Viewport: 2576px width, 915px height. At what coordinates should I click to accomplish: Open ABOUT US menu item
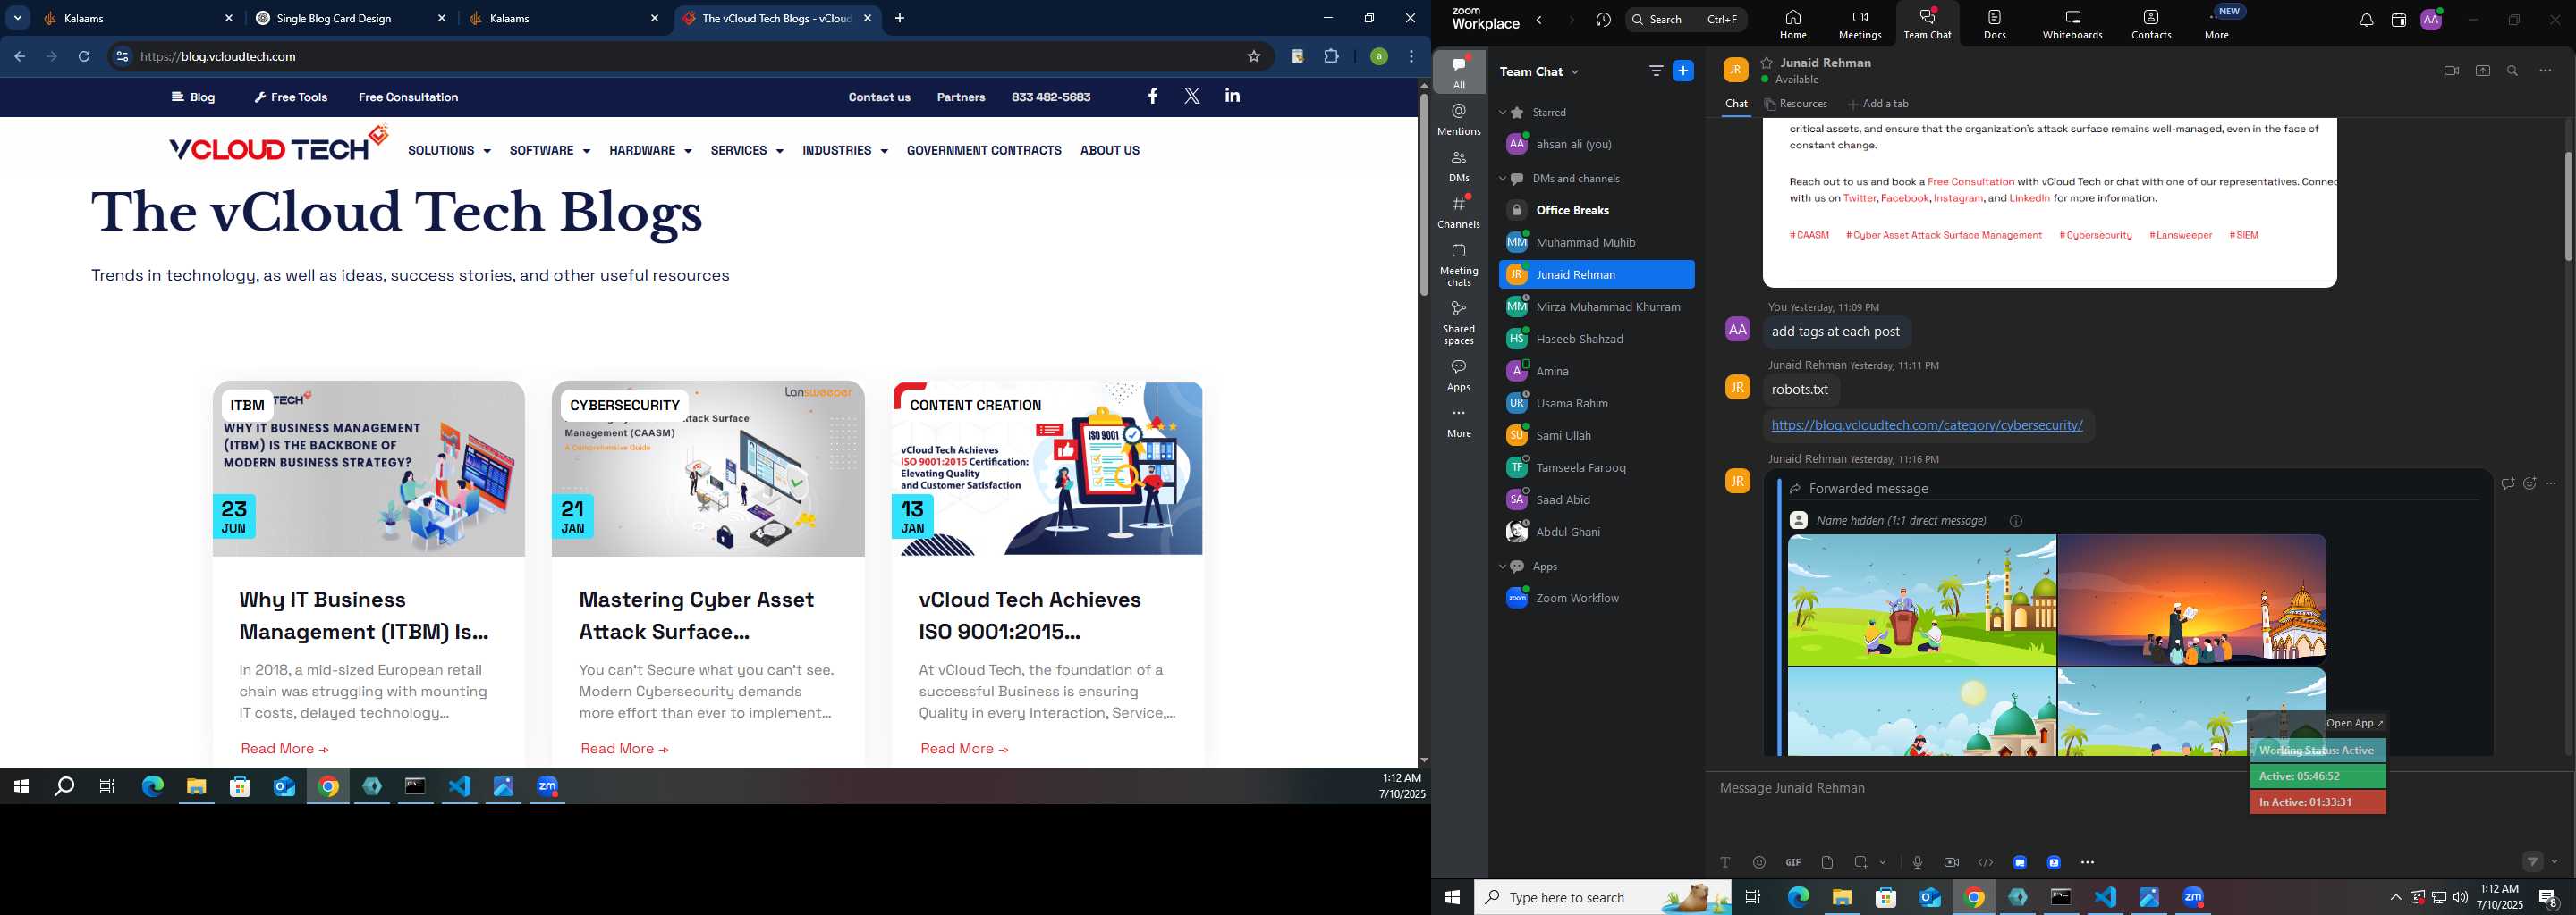(x=1110, y=151)
